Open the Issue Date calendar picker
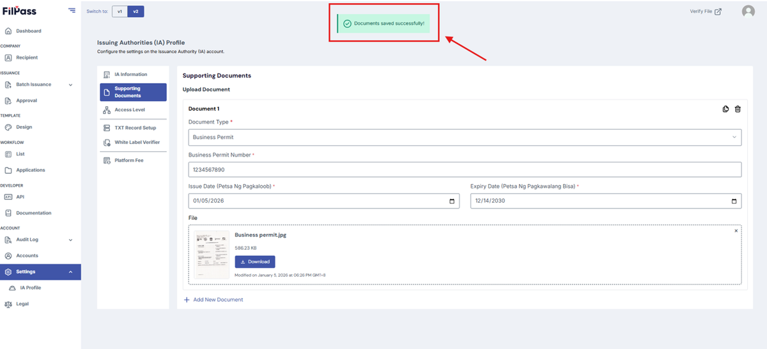Screen dimensions: 767x349 [452, 201]
